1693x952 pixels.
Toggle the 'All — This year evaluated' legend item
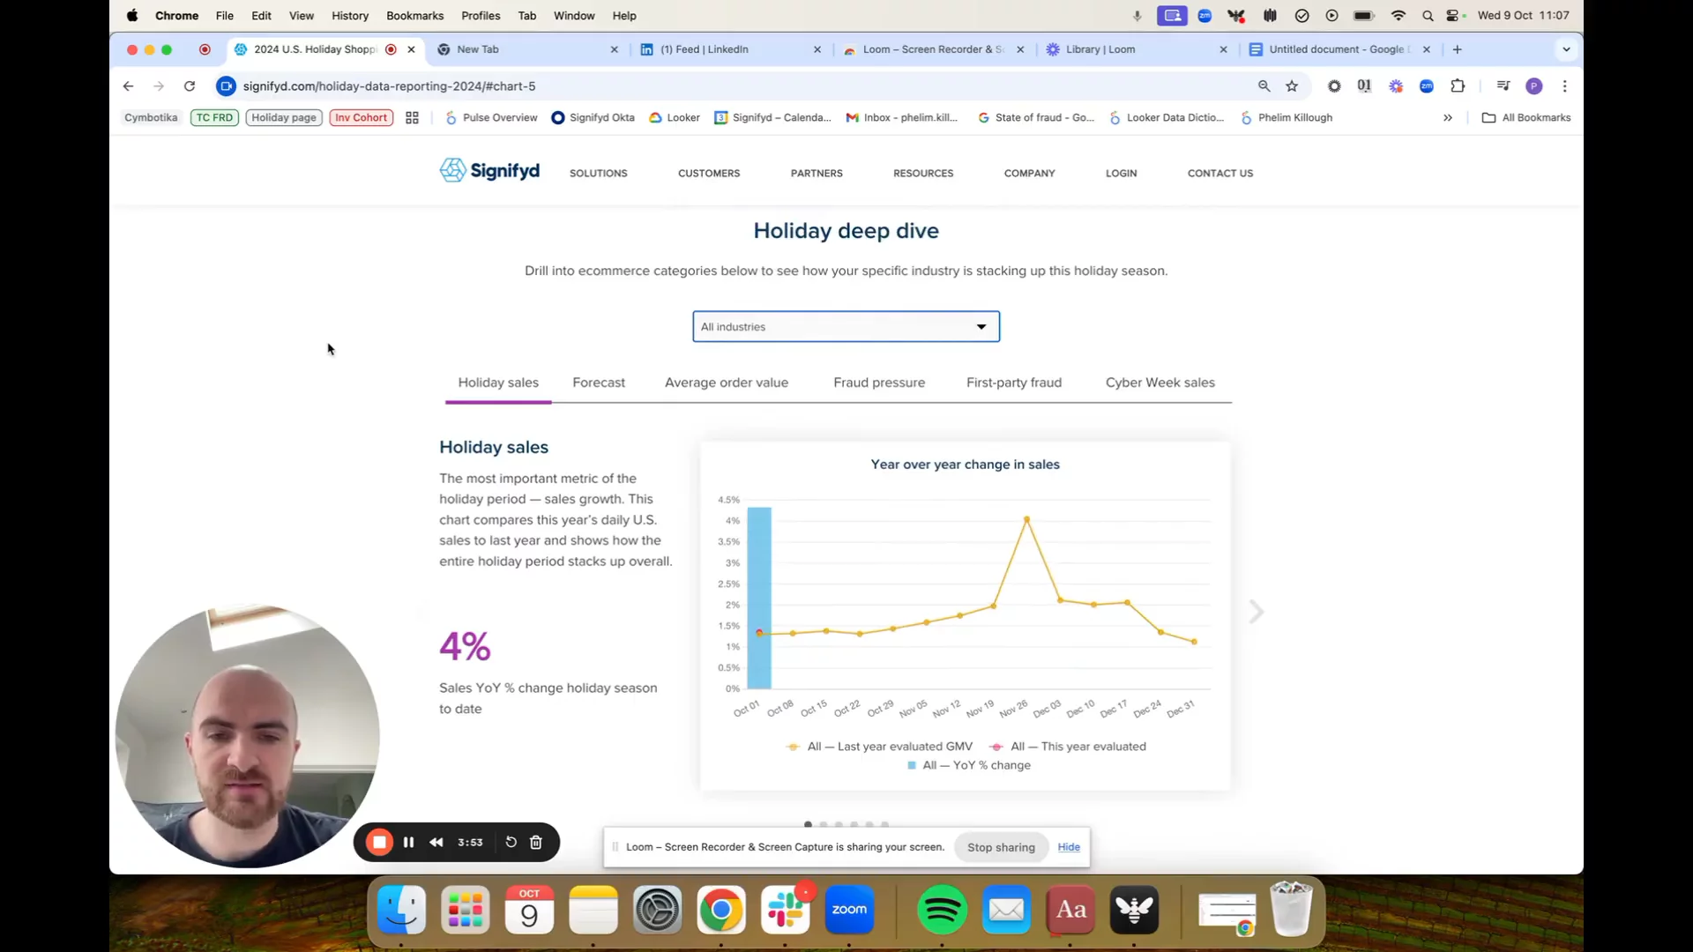pos(1078,747)
